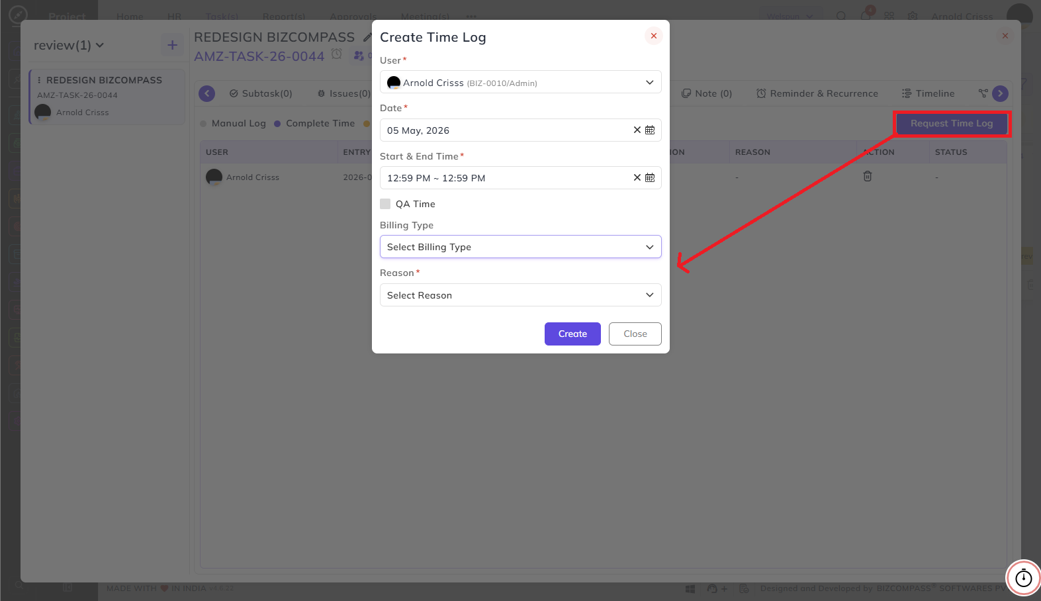The height and width of the screenshot is (601, 1041).
Task: Expand the review(1) dropdown
Action: click(x=69, y=45)
